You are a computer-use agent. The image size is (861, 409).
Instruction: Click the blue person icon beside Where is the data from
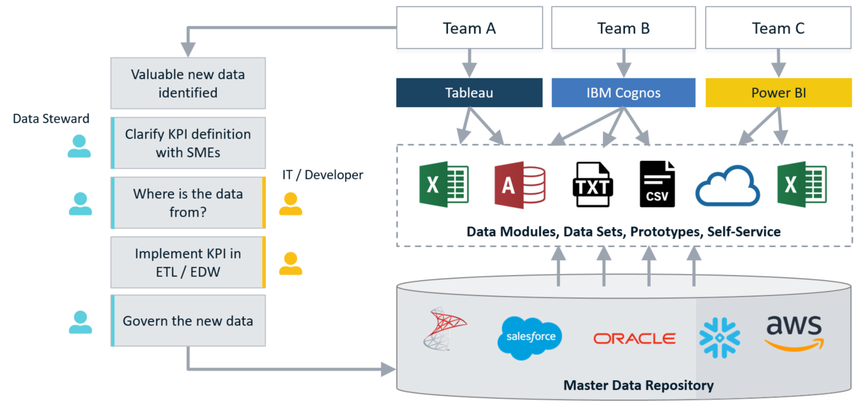click(x=81, y=204)
